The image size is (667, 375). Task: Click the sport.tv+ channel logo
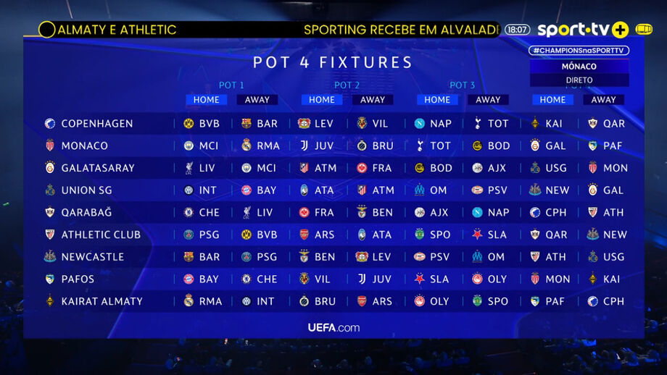[x=582, y=30]
